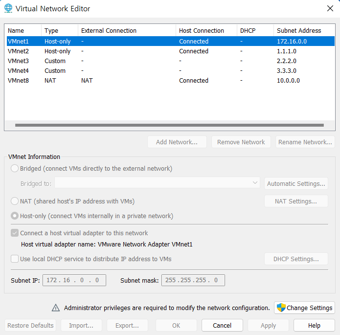
Task: Click Add Network button
Action: 177,142
